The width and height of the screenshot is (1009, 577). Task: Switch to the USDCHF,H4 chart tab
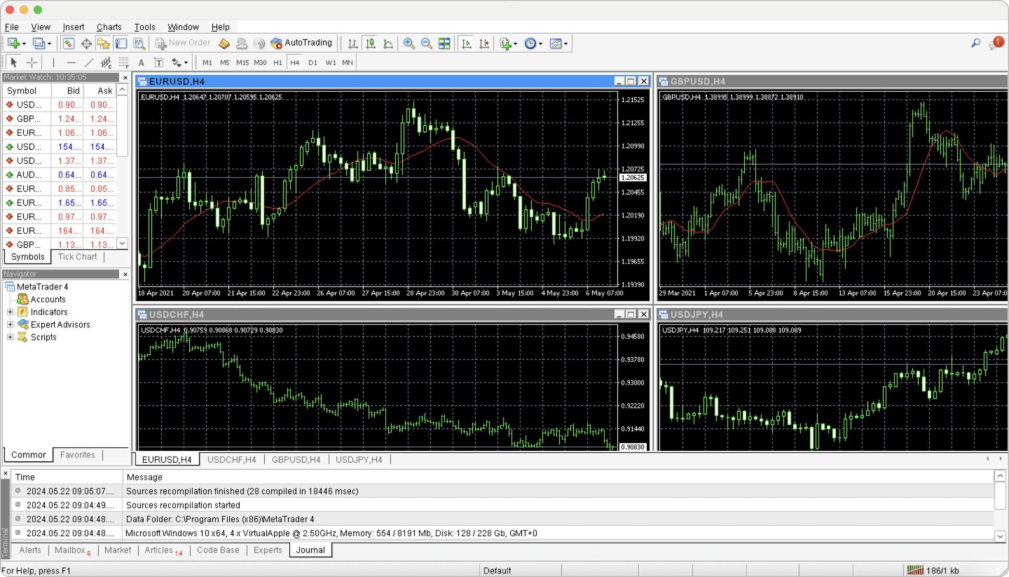[231, 459]
